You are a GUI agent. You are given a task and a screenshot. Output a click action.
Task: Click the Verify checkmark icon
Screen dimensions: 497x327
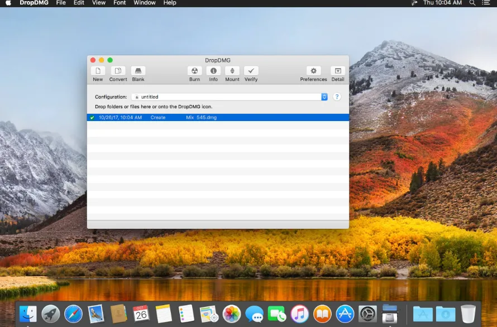(251, 71)
